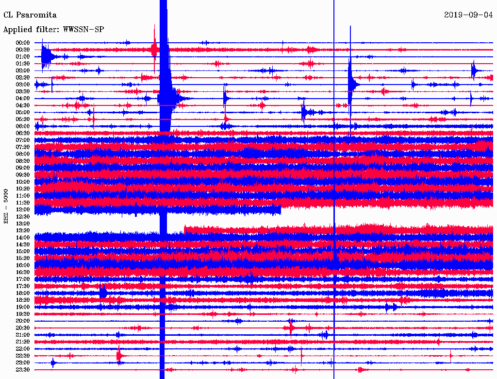Viewport: 497px width, 379px height.
Task: Click the 12:00 time label
Action: (23, 210)
